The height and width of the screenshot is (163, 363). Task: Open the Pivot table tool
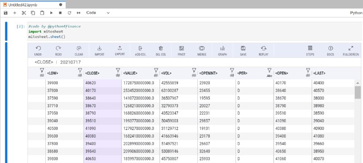tap(181, 51)
